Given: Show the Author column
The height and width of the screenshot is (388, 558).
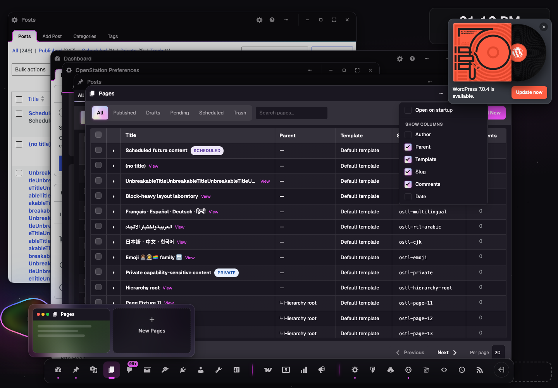Looking at the screenshot, I should [x=408, y=135].
